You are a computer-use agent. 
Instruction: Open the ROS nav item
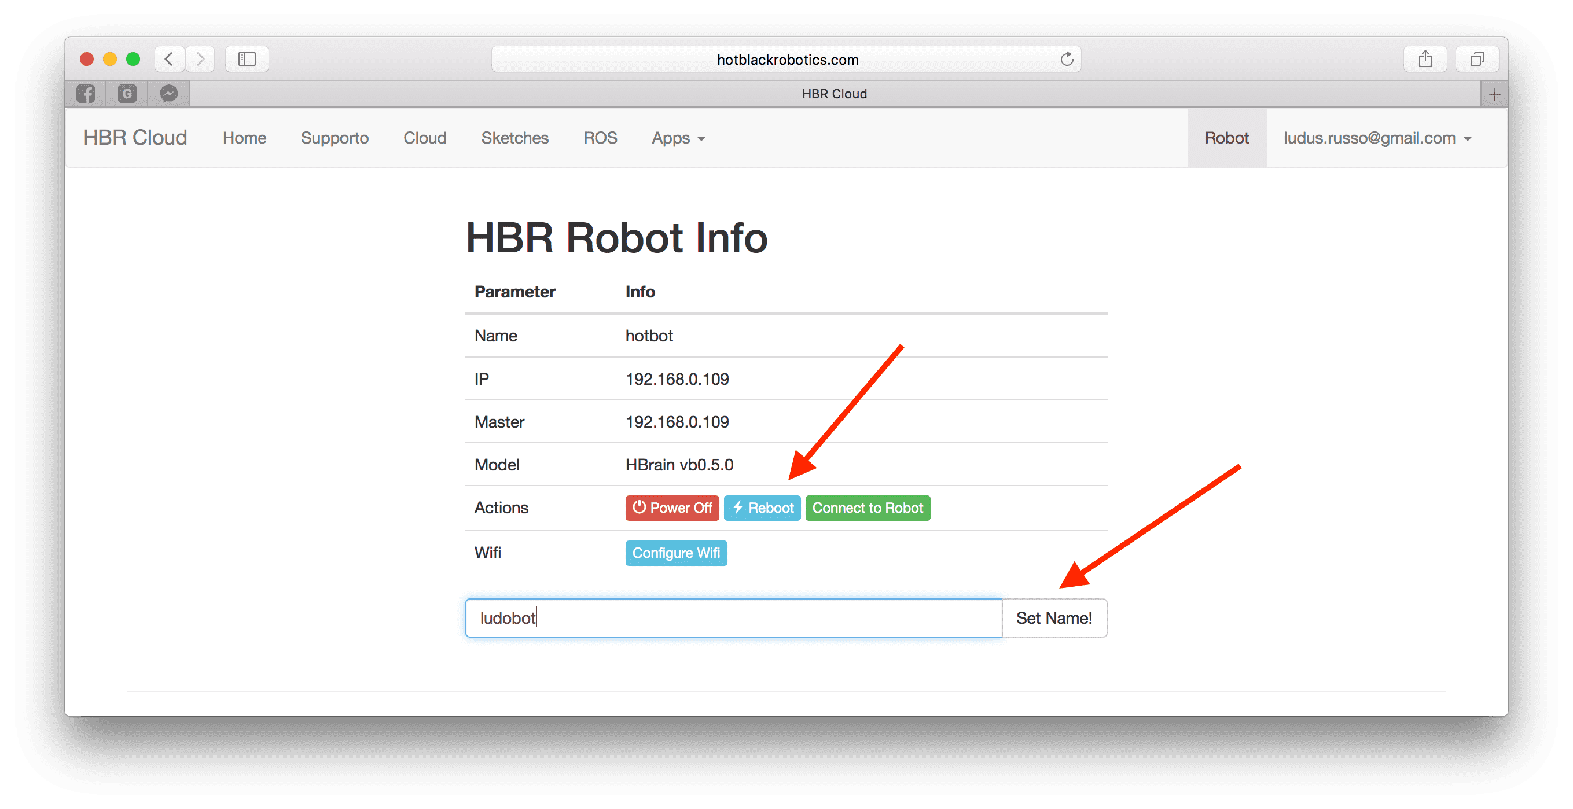pyautogui.click(x=600, y=138)
